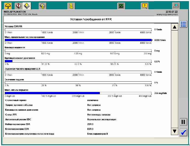The image size is (190, 146).
Task: Click the 'Нет команды запуска' value
Action: click(x=99, y=115)
